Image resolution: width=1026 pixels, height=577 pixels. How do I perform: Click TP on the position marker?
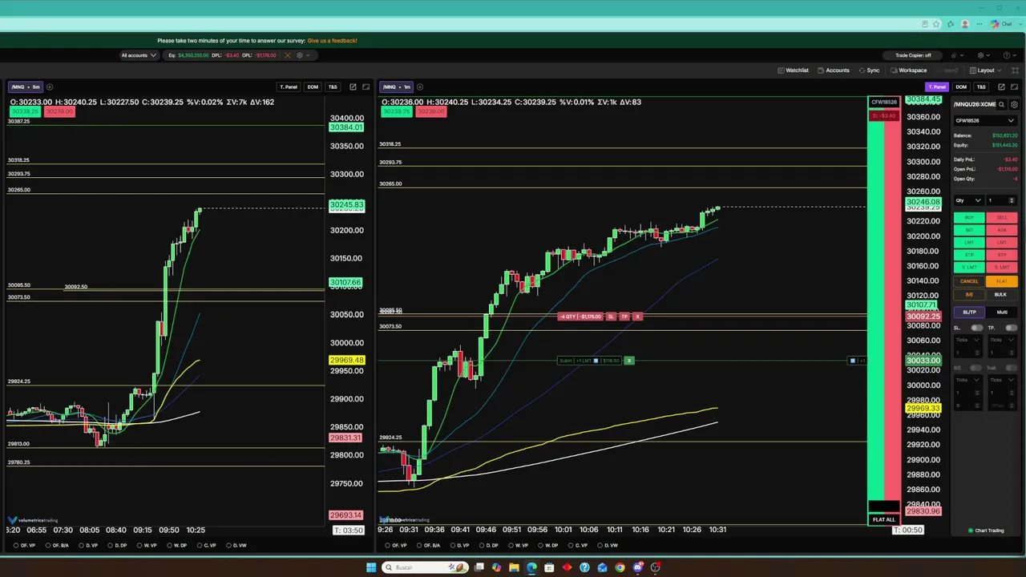coord(624,317)
